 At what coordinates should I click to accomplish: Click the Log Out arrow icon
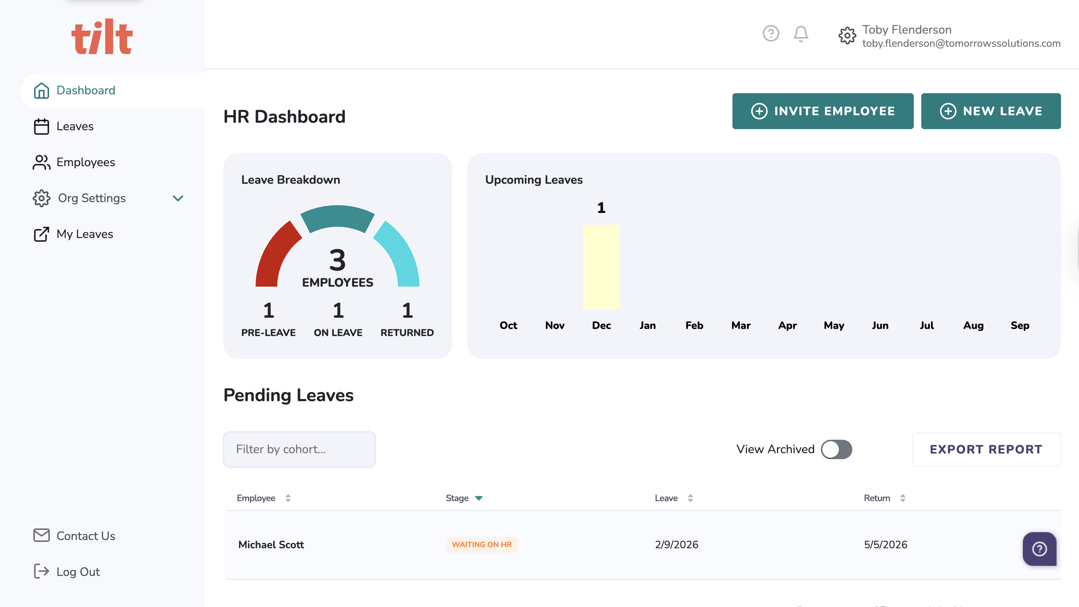[x=42, y=571]
